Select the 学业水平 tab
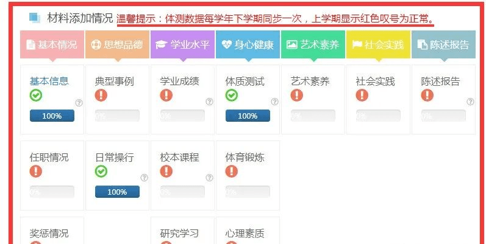486x244 pixels. point(182,44)
